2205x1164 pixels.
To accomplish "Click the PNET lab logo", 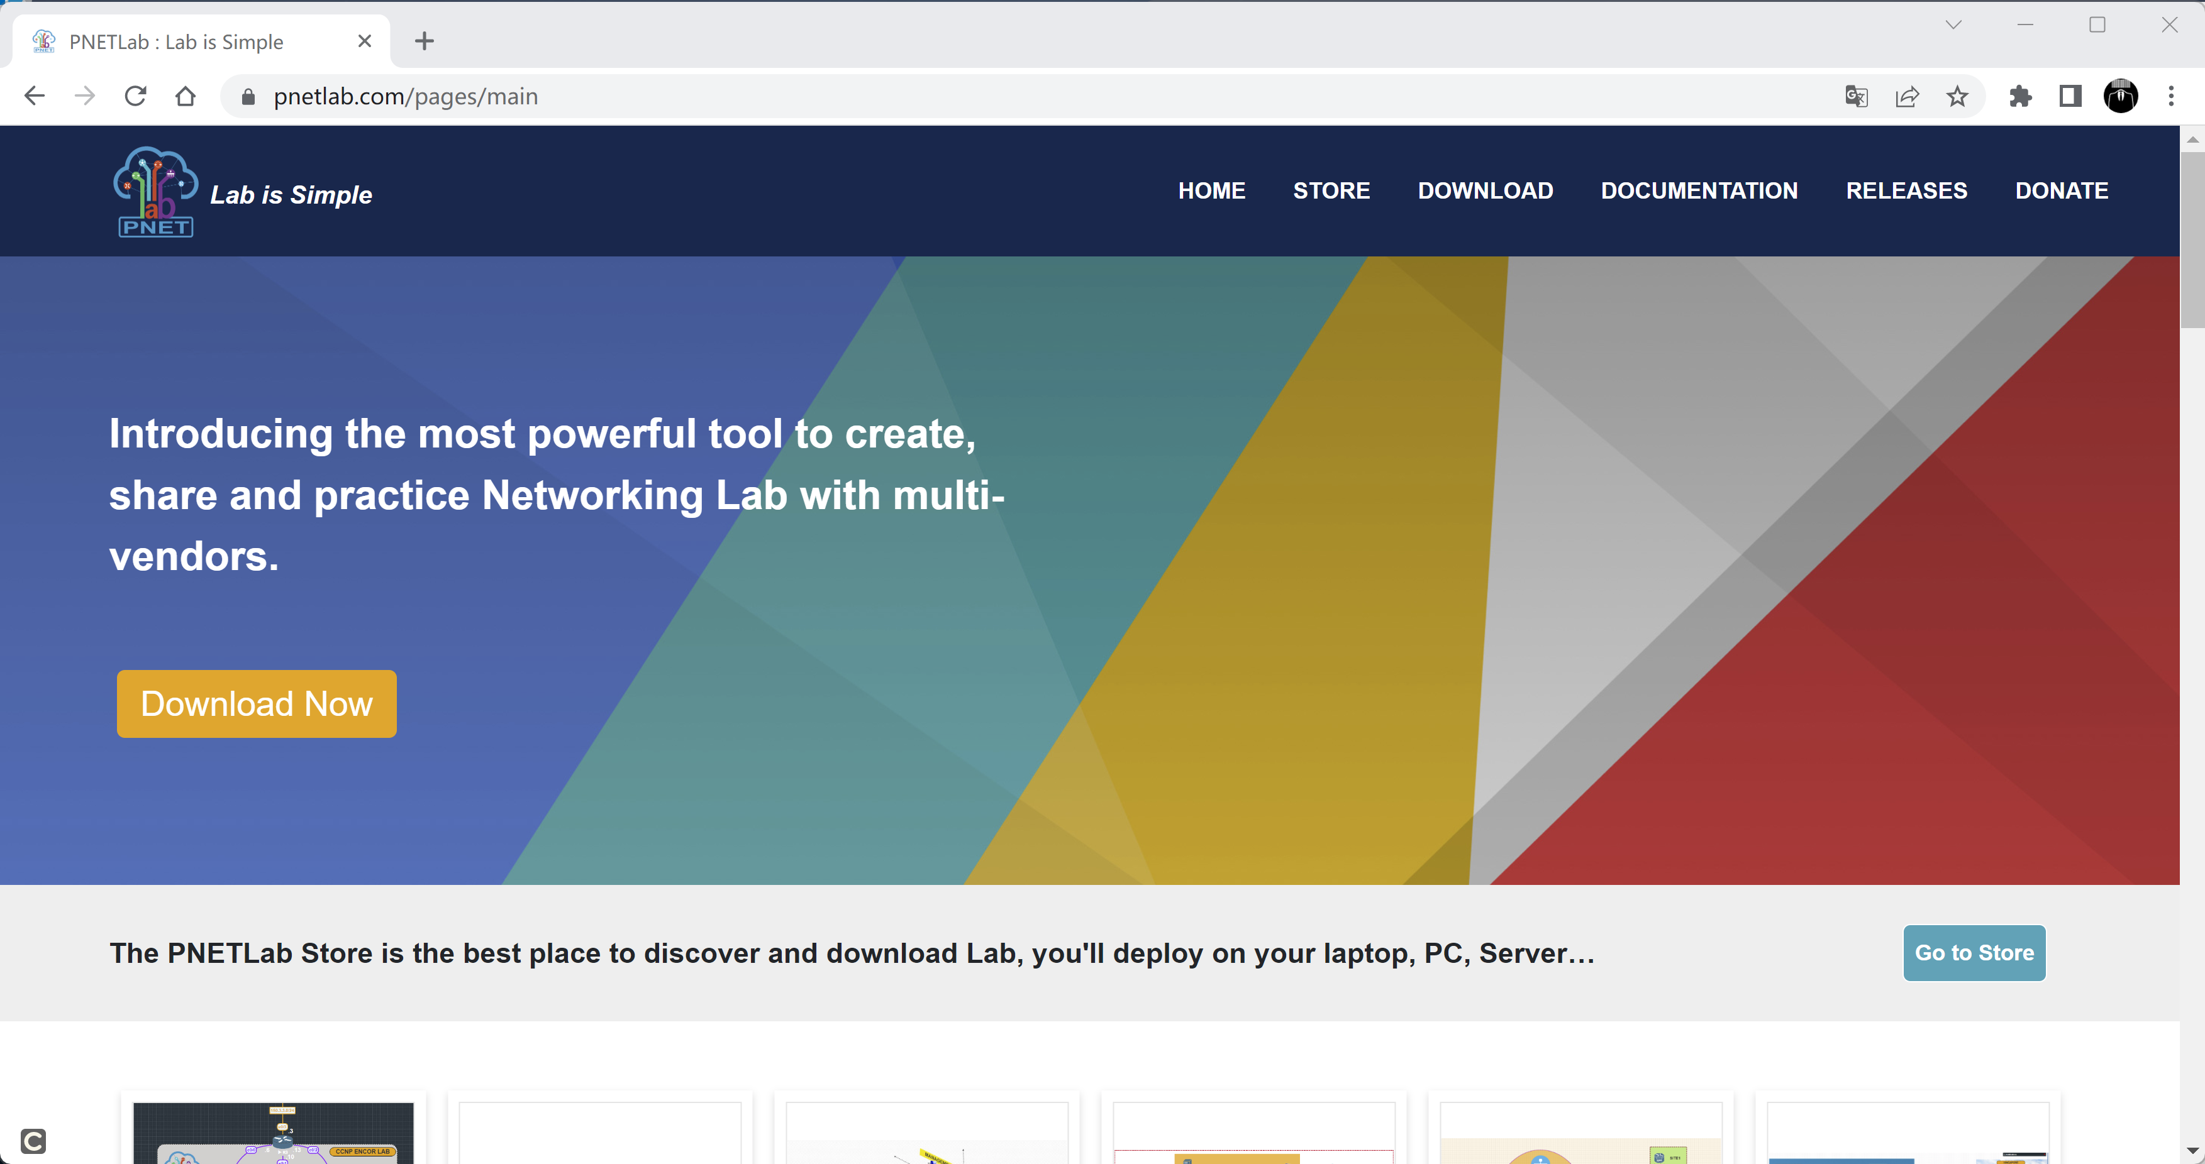I will click(x=156, y=192).
